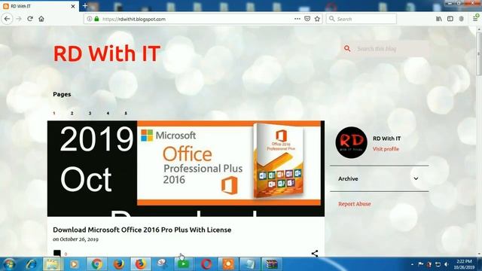The width and height of the screenshot is (482, 271).
Task: Expand the Archive section
Action: pos(380,178)
